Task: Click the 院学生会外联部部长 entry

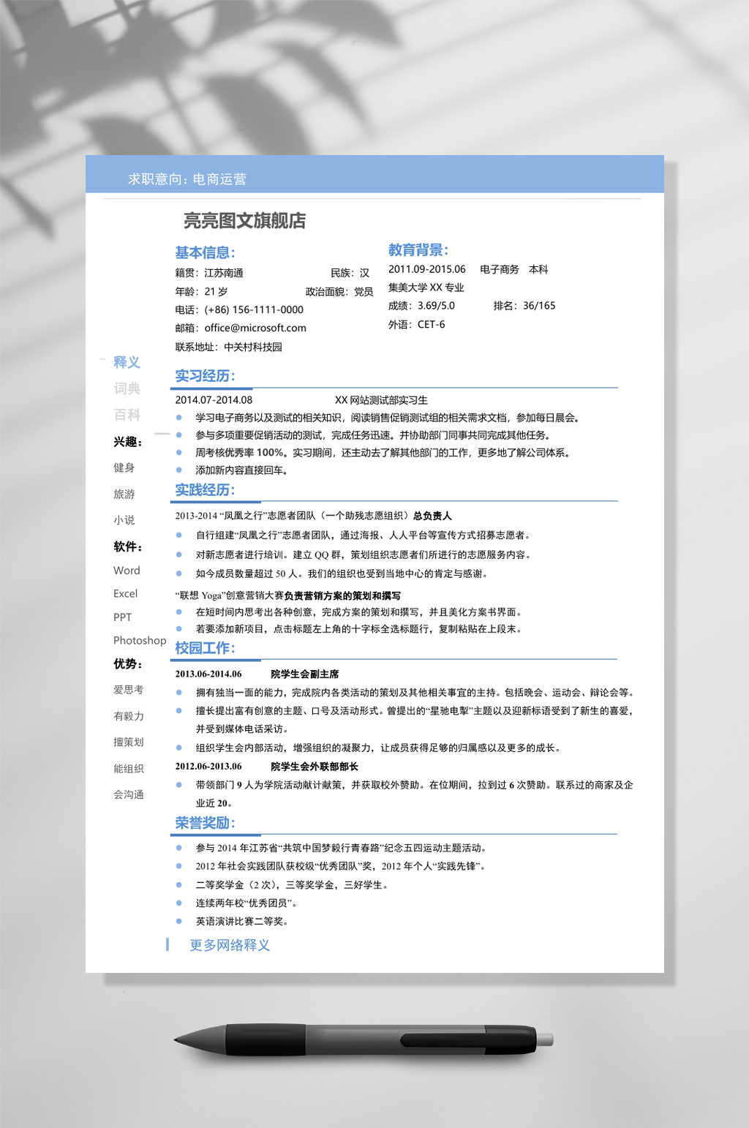Action: pos(314,766)
